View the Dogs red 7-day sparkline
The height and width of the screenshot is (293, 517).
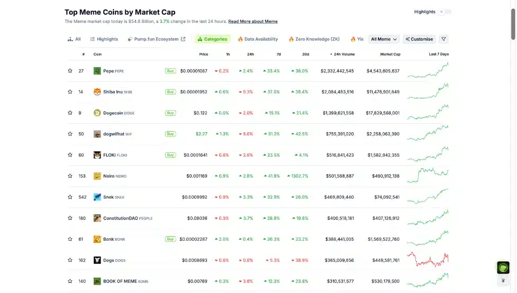pos(428,260)
